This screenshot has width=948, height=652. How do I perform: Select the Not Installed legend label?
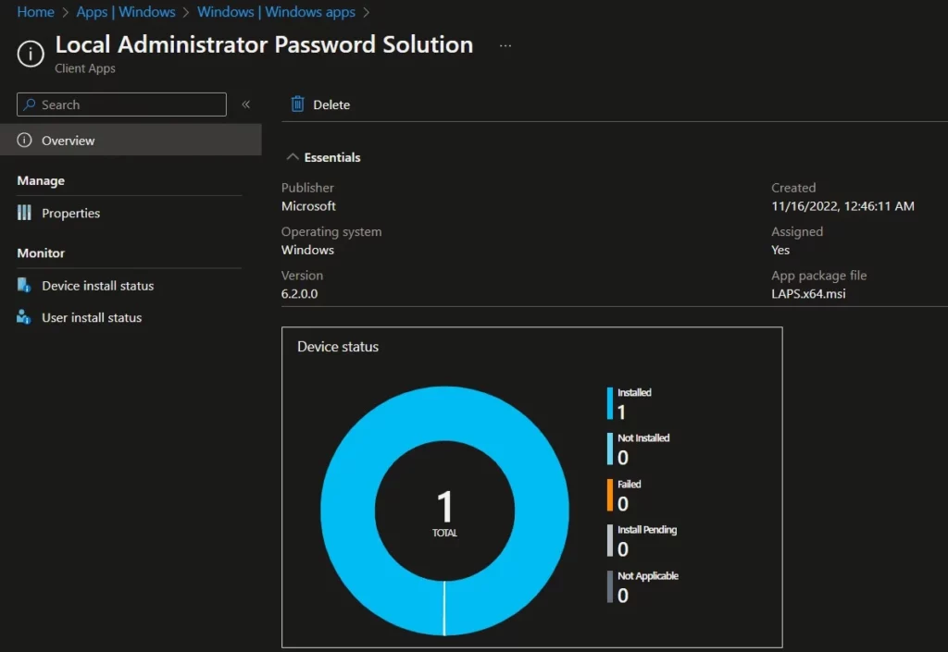[x=643, y=438]
